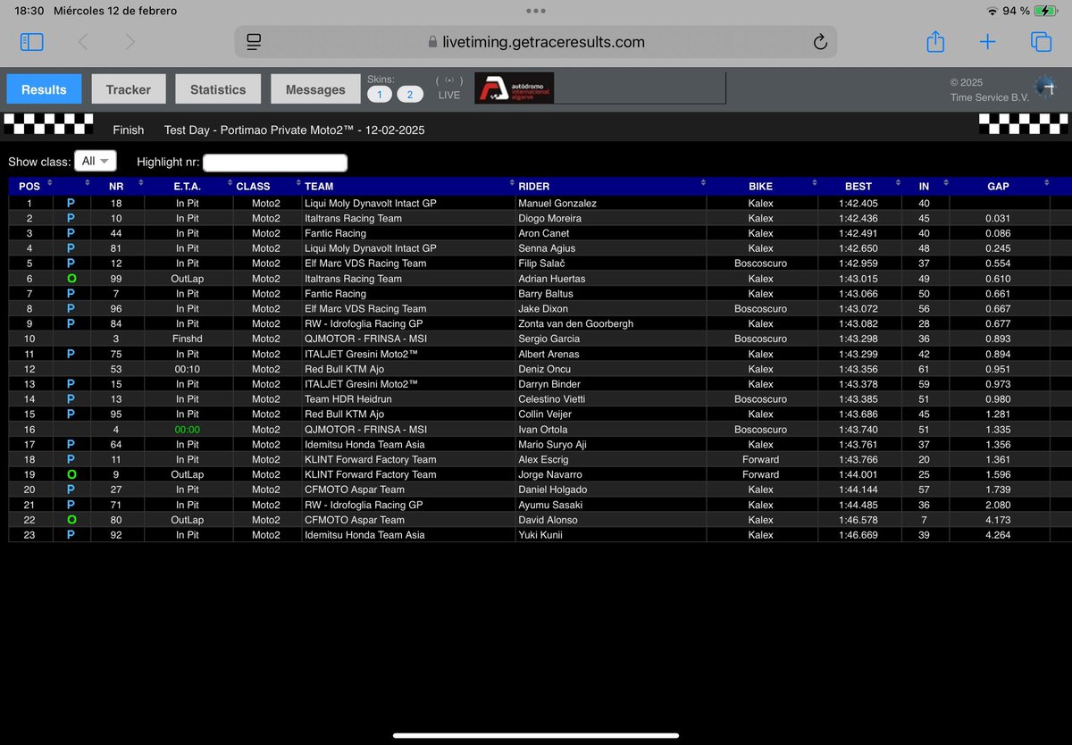Click the P pit icon for Yuki Kunii

pos(71,535)
